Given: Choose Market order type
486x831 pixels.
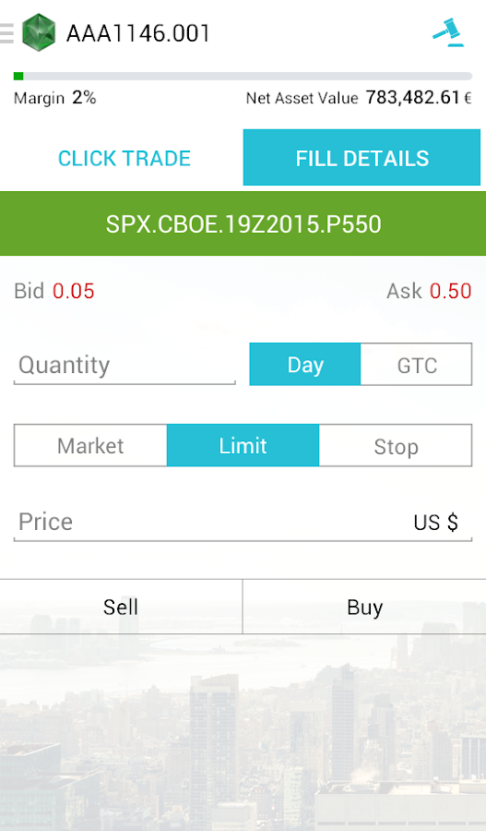Looking at the screenshot, I should [x=90, y=446].
